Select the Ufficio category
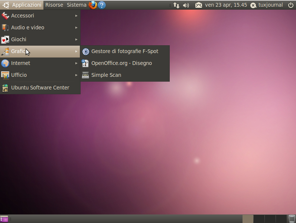The width and height of the screenshot is (296, 223). coord(40,75)
